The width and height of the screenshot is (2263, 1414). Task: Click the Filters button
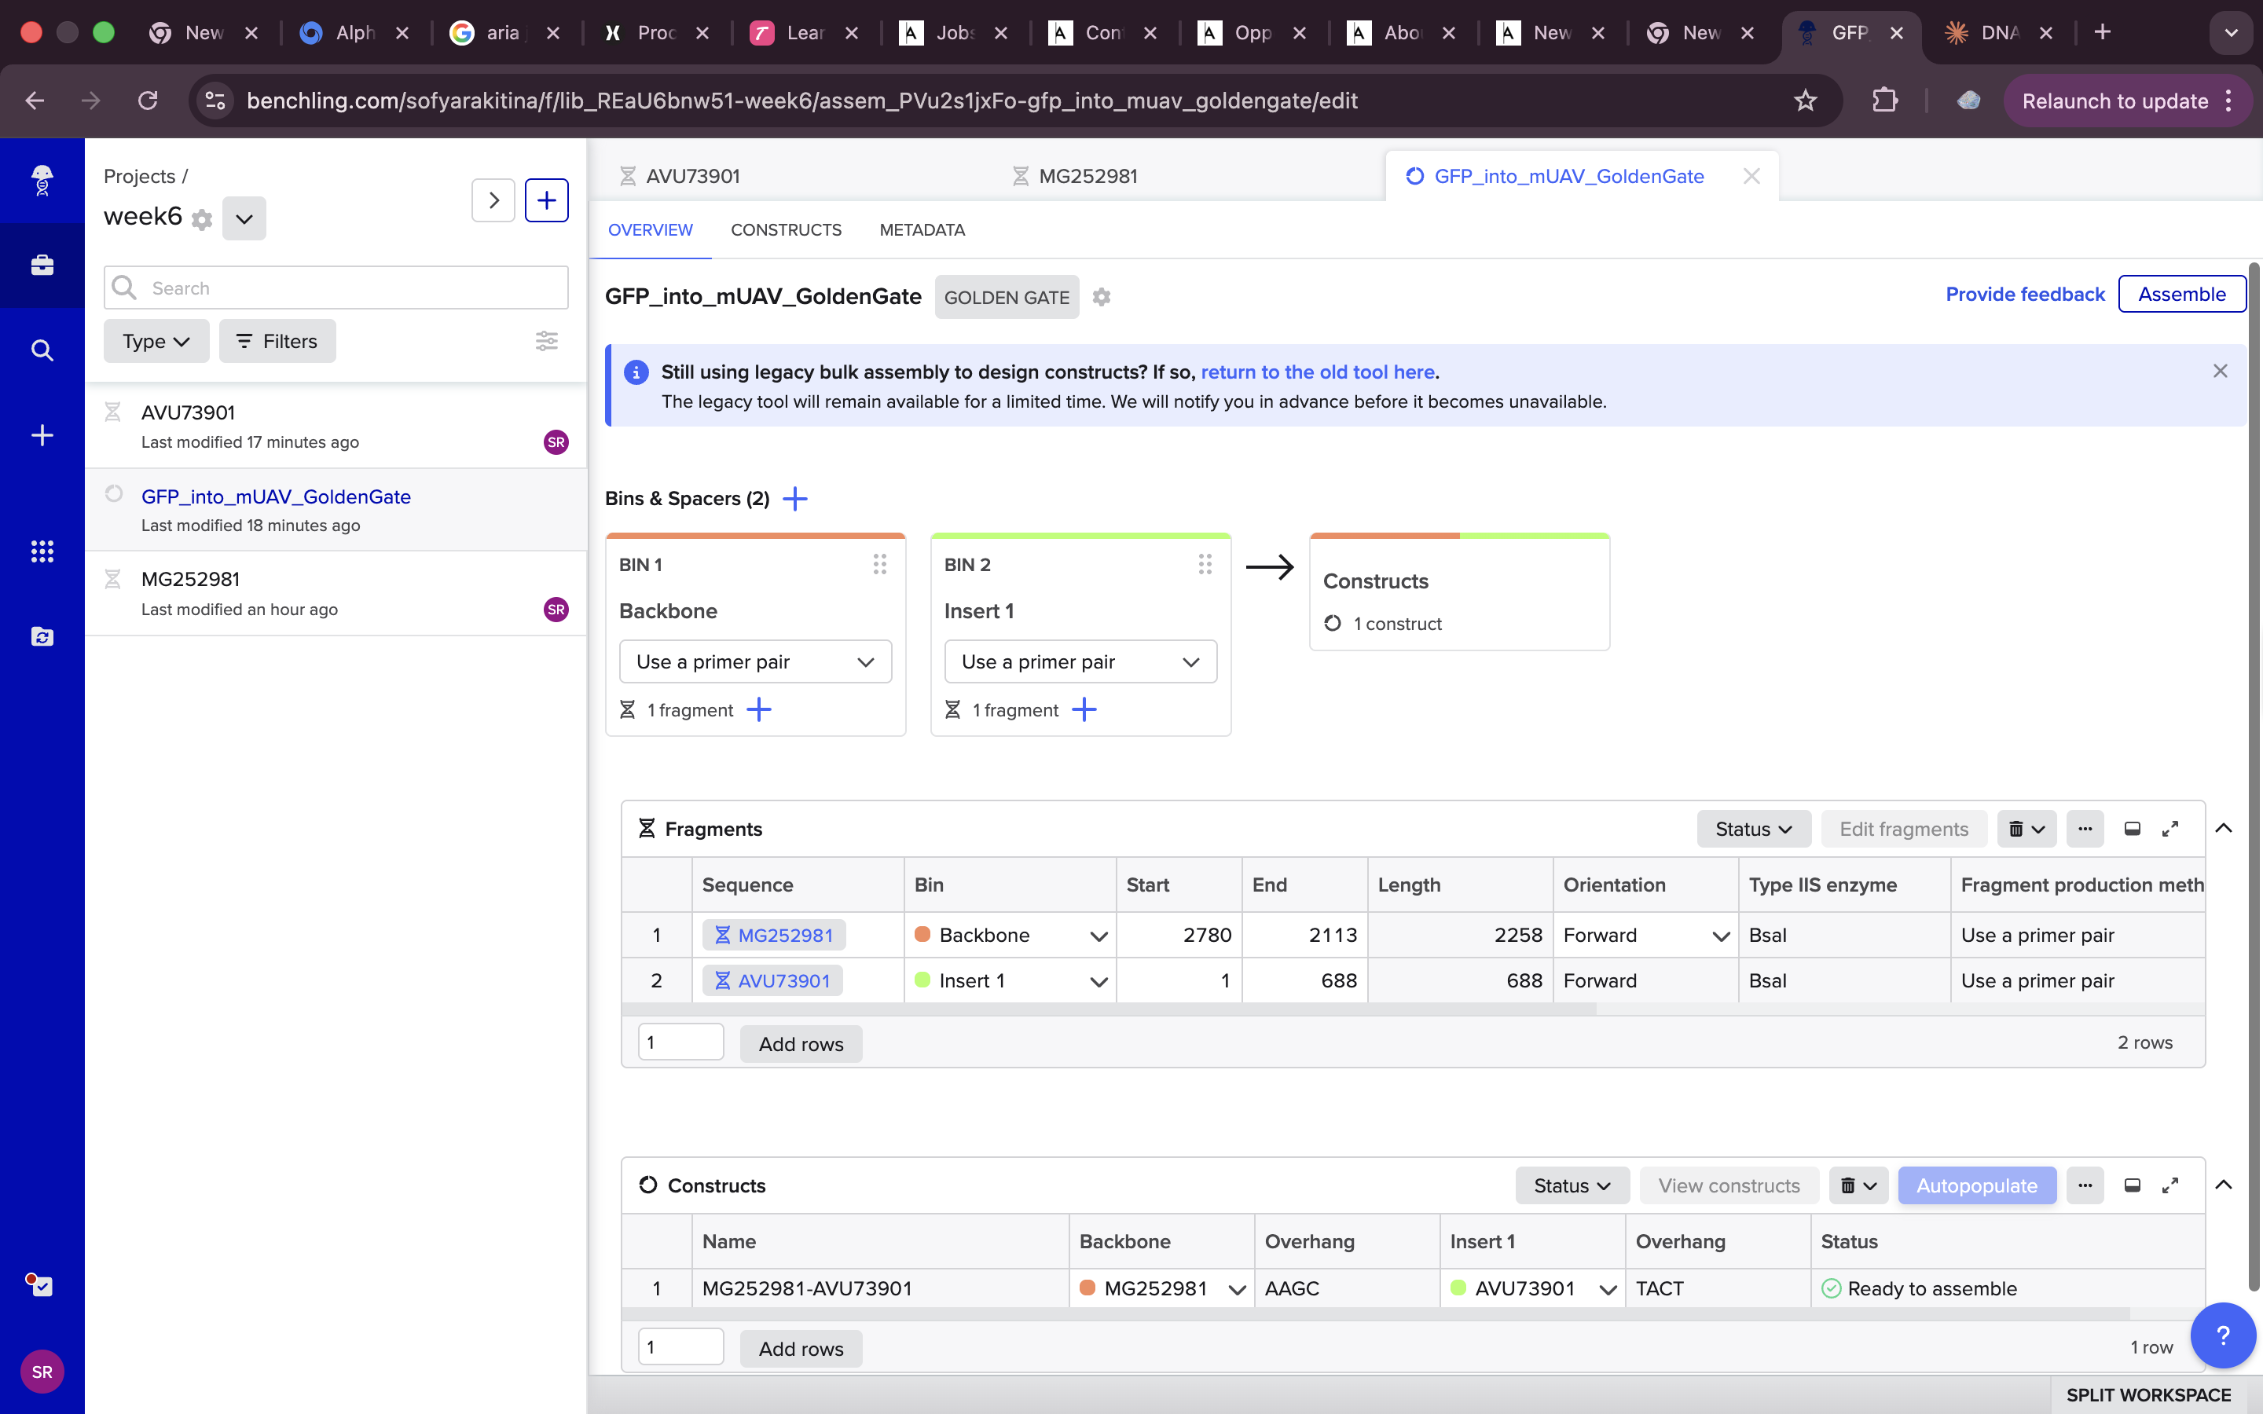(277, 342)
